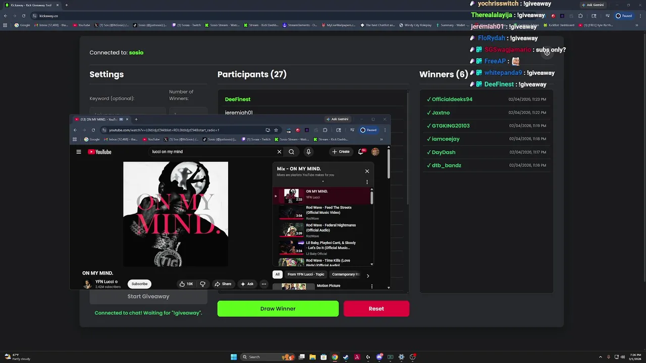Click the red Reset button
This screenshot has height=363, width=646.
[x=376, y=309]
